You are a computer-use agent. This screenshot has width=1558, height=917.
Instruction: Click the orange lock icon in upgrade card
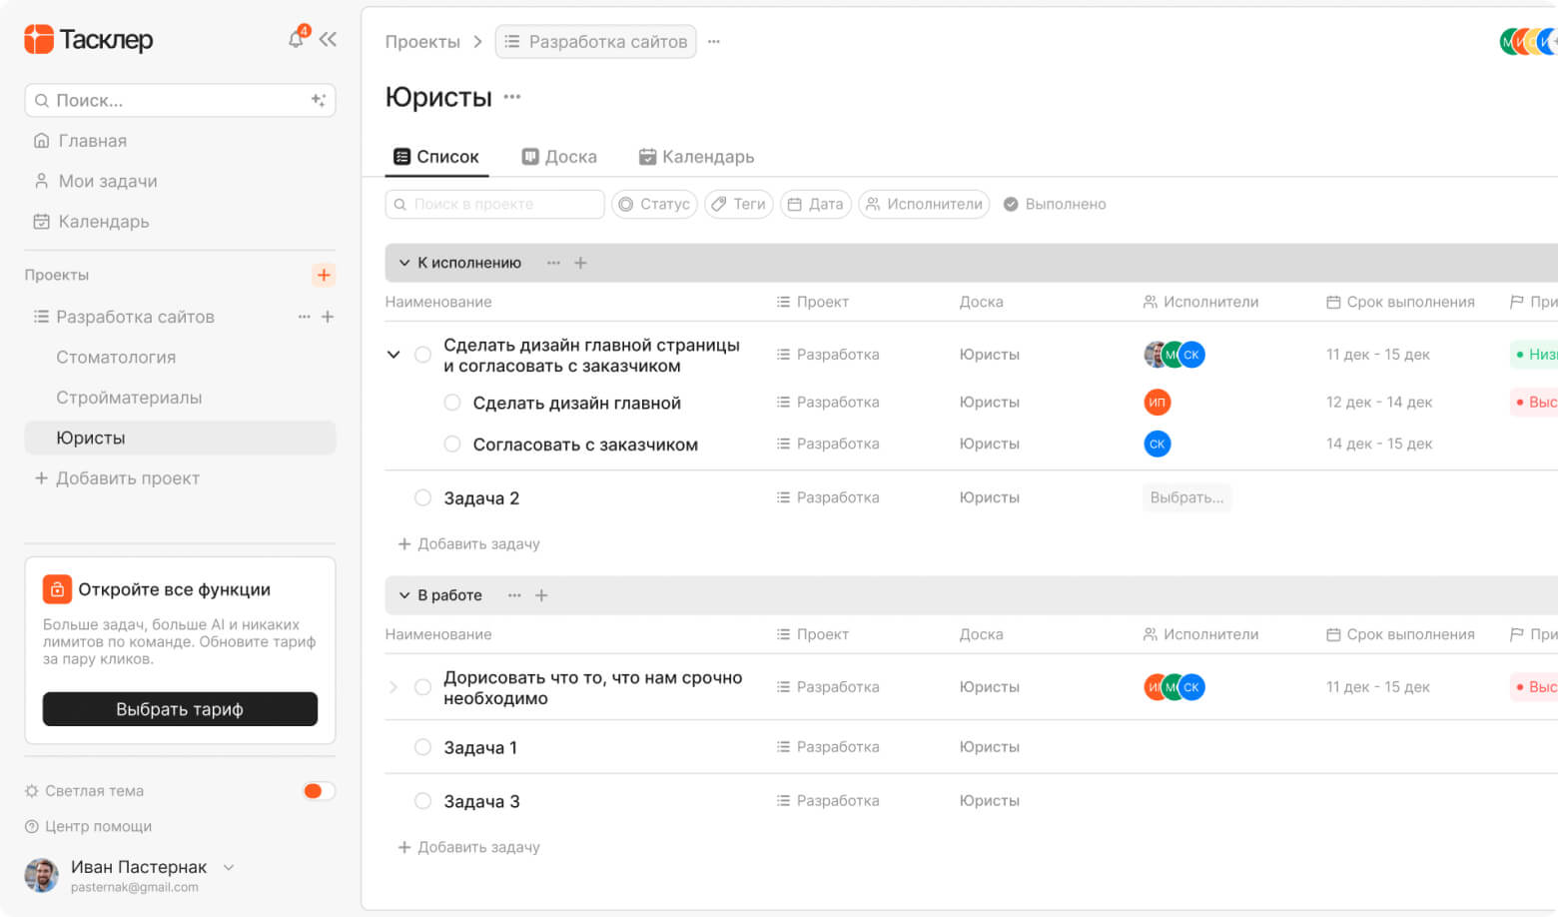[57, 589]
